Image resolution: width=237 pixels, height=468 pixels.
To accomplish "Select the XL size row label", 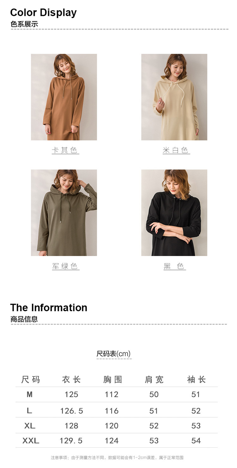I will point(30,426).
